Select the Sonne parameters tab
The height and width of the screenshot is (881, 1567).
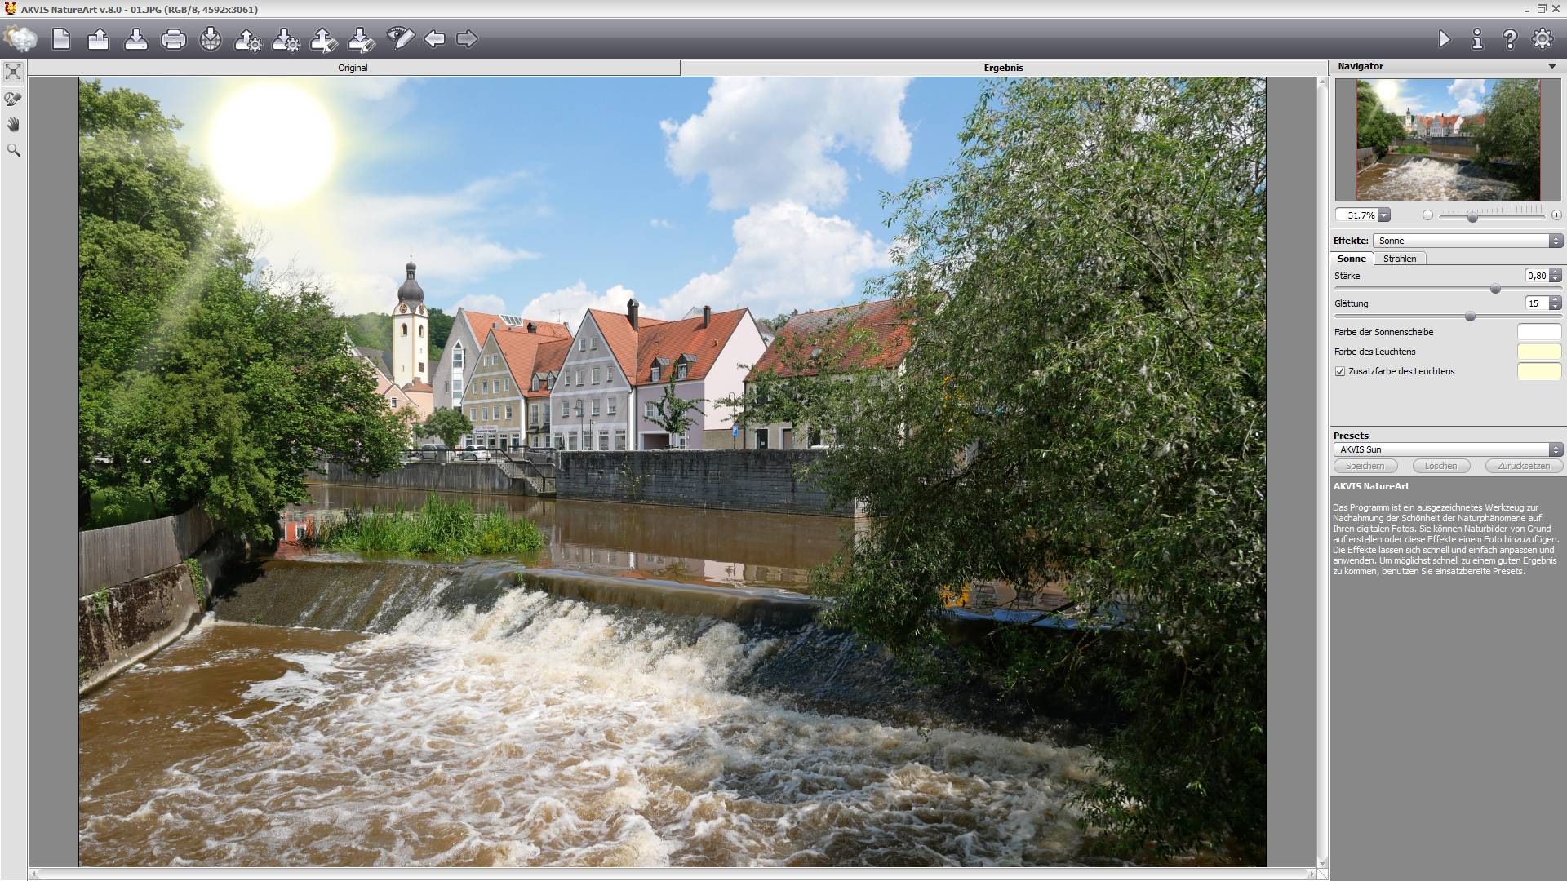(x=1352, y=259)
